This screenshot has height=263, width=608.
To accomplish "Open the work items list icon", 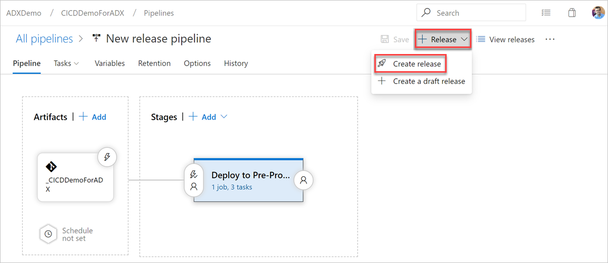I will pyautogui.click(x=546, y=13).
